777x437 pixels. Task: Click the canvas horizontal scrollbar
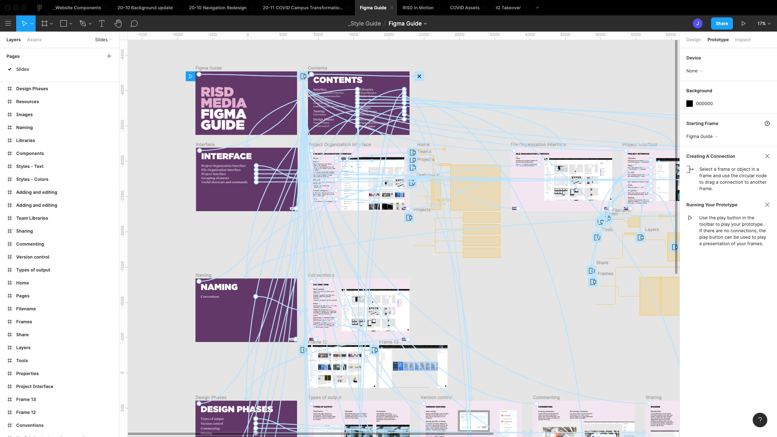311,434
